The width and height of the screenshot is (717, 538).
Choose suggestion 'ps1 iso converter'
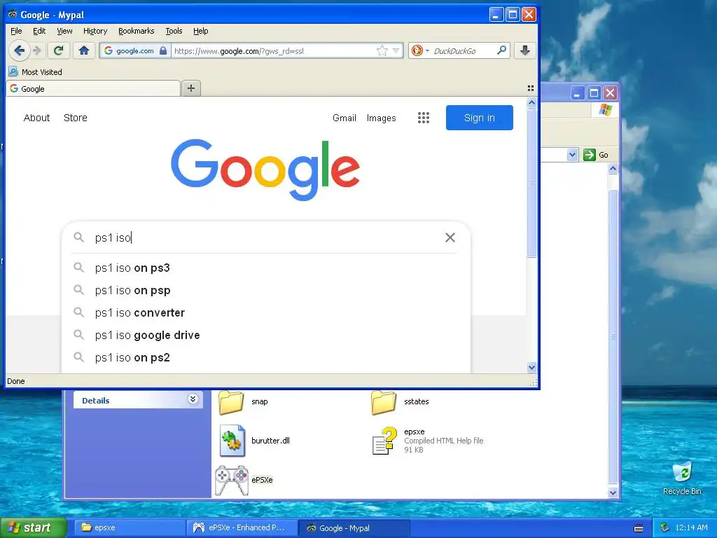click(x=265, y=312)
